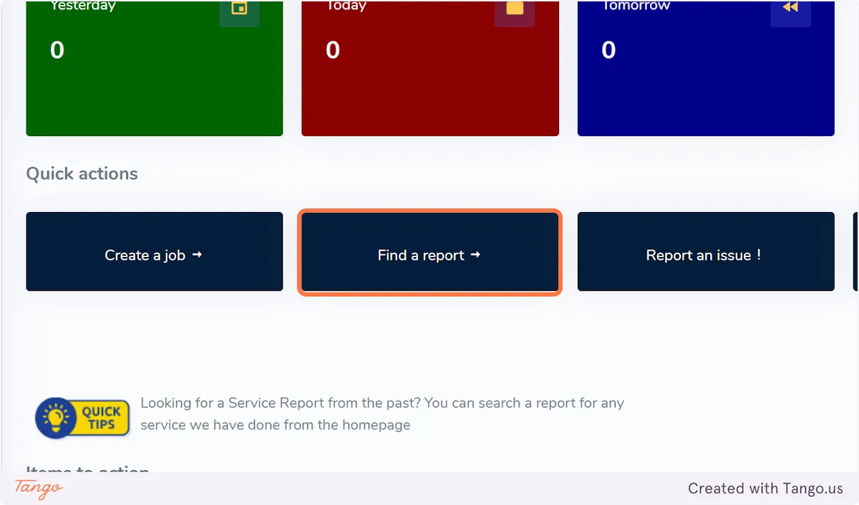Click the Quick actions section heading
Image resolution: width=859 pixels, height=505 pixels.
click(82, 174)
